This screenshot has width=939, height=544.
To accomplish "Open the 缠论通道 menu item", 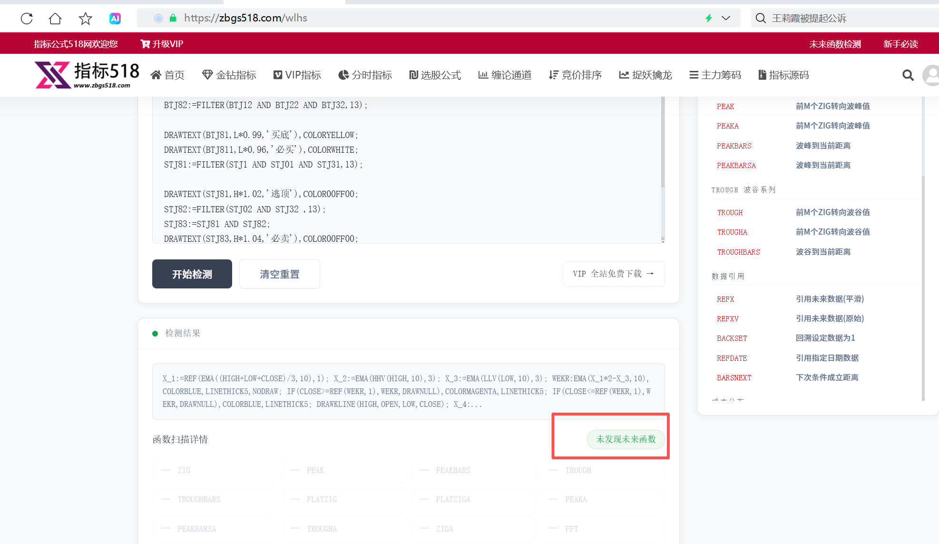I will (505, 75).
